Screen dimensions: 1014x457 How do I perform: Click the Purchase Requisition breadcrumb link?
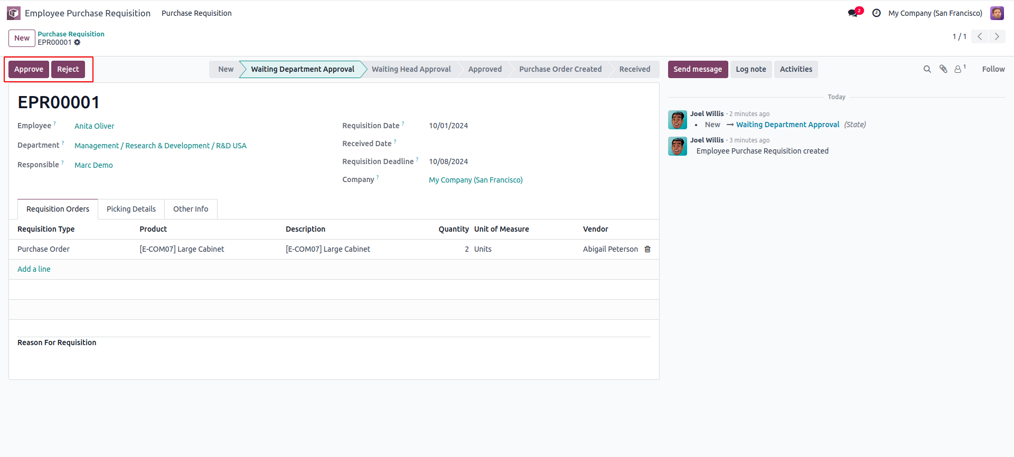click(71, 34)
